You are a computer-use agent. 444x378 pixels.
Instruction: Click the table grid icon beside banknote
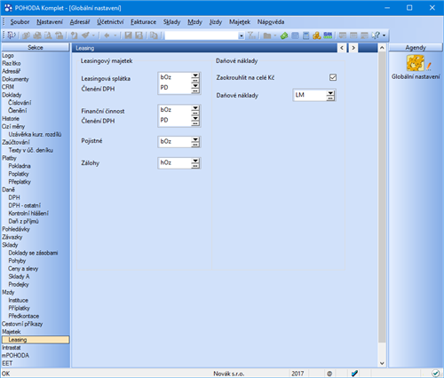(295, 35)
